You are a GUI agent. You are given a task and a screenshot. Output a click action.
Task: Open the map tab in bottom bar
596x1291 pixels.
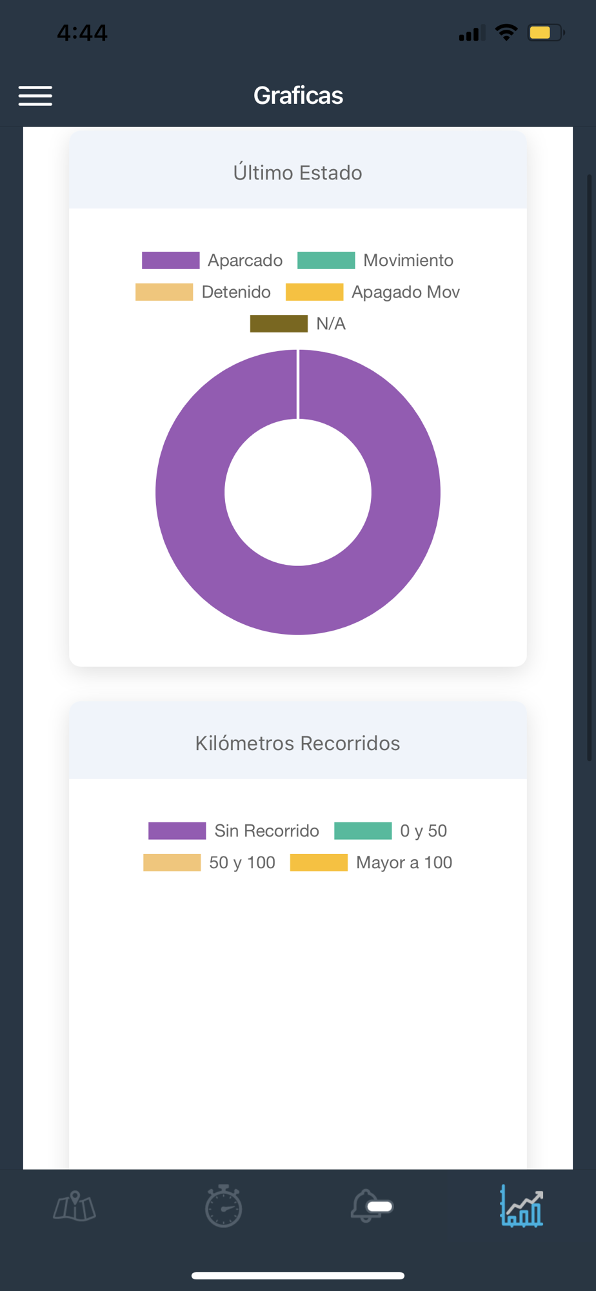click(75, 1206)
